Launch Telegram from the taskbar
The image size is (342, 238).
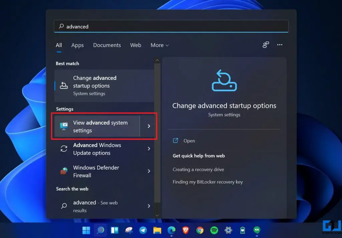(143, 230)
